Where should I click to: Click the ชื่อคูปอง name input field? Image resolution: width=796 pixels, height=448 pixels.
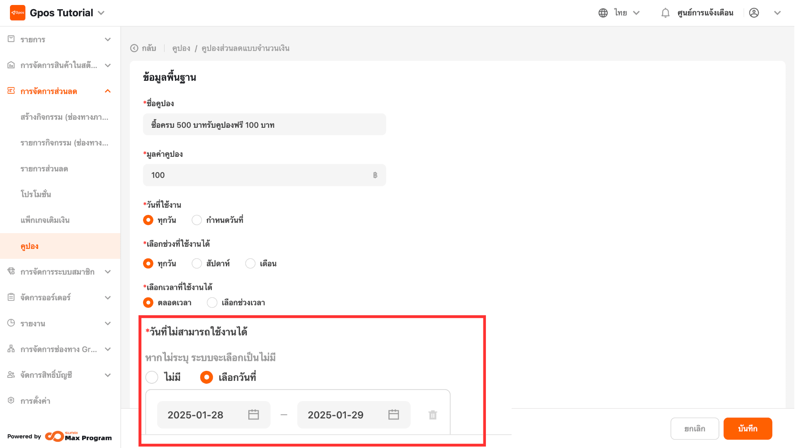tap(264, 125)
